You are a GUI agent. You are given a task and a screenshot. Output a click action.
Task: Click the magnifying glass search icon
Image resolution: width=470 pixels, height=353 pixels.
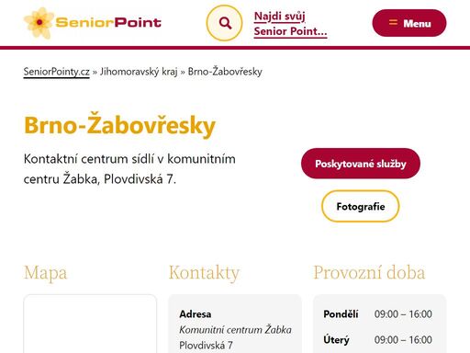click(x=224, y=23)
